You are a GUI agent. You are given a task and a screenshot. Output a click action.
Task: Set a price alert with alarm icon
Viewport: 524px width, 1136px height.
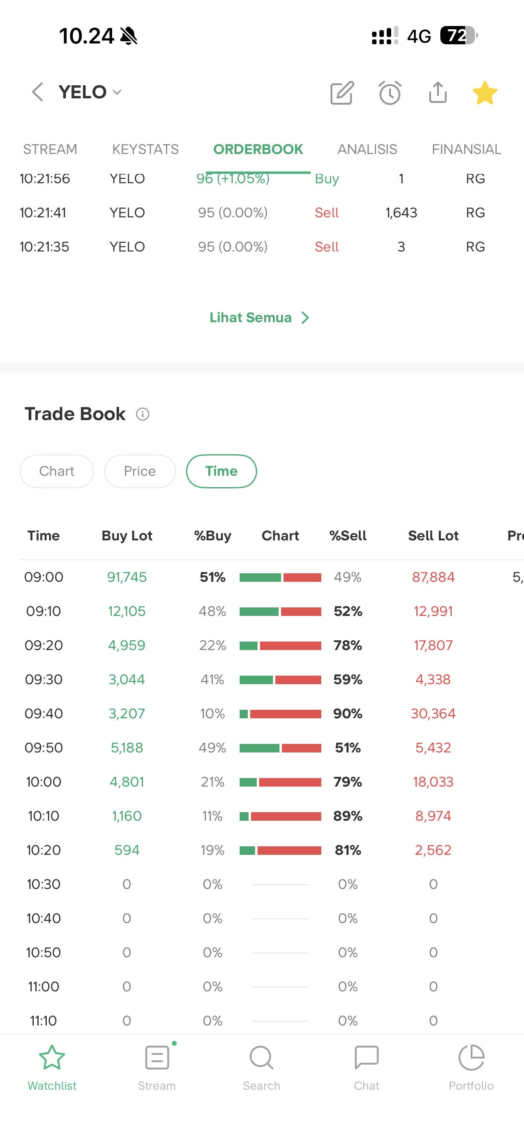[390, 93]
